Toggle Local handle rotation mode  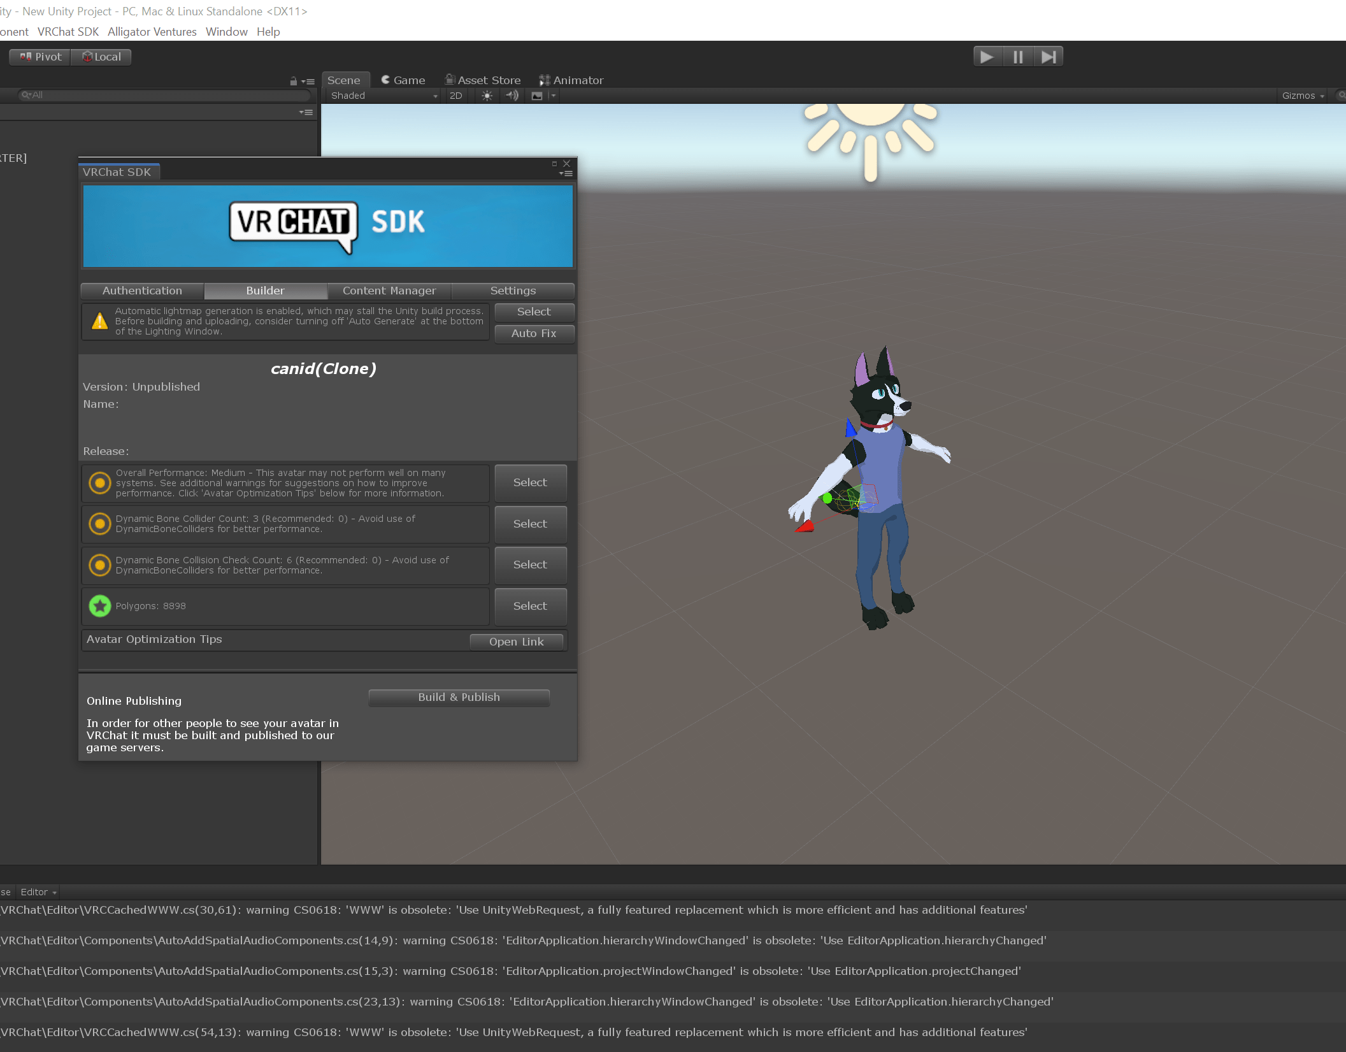(x=101, y=57)
